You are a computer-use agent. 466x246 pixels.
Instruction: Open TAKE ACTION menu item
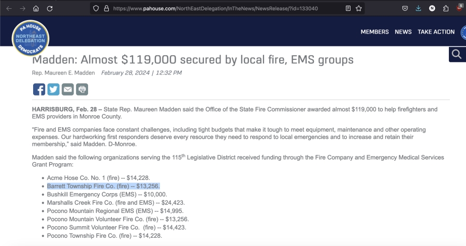click(436, 32)
